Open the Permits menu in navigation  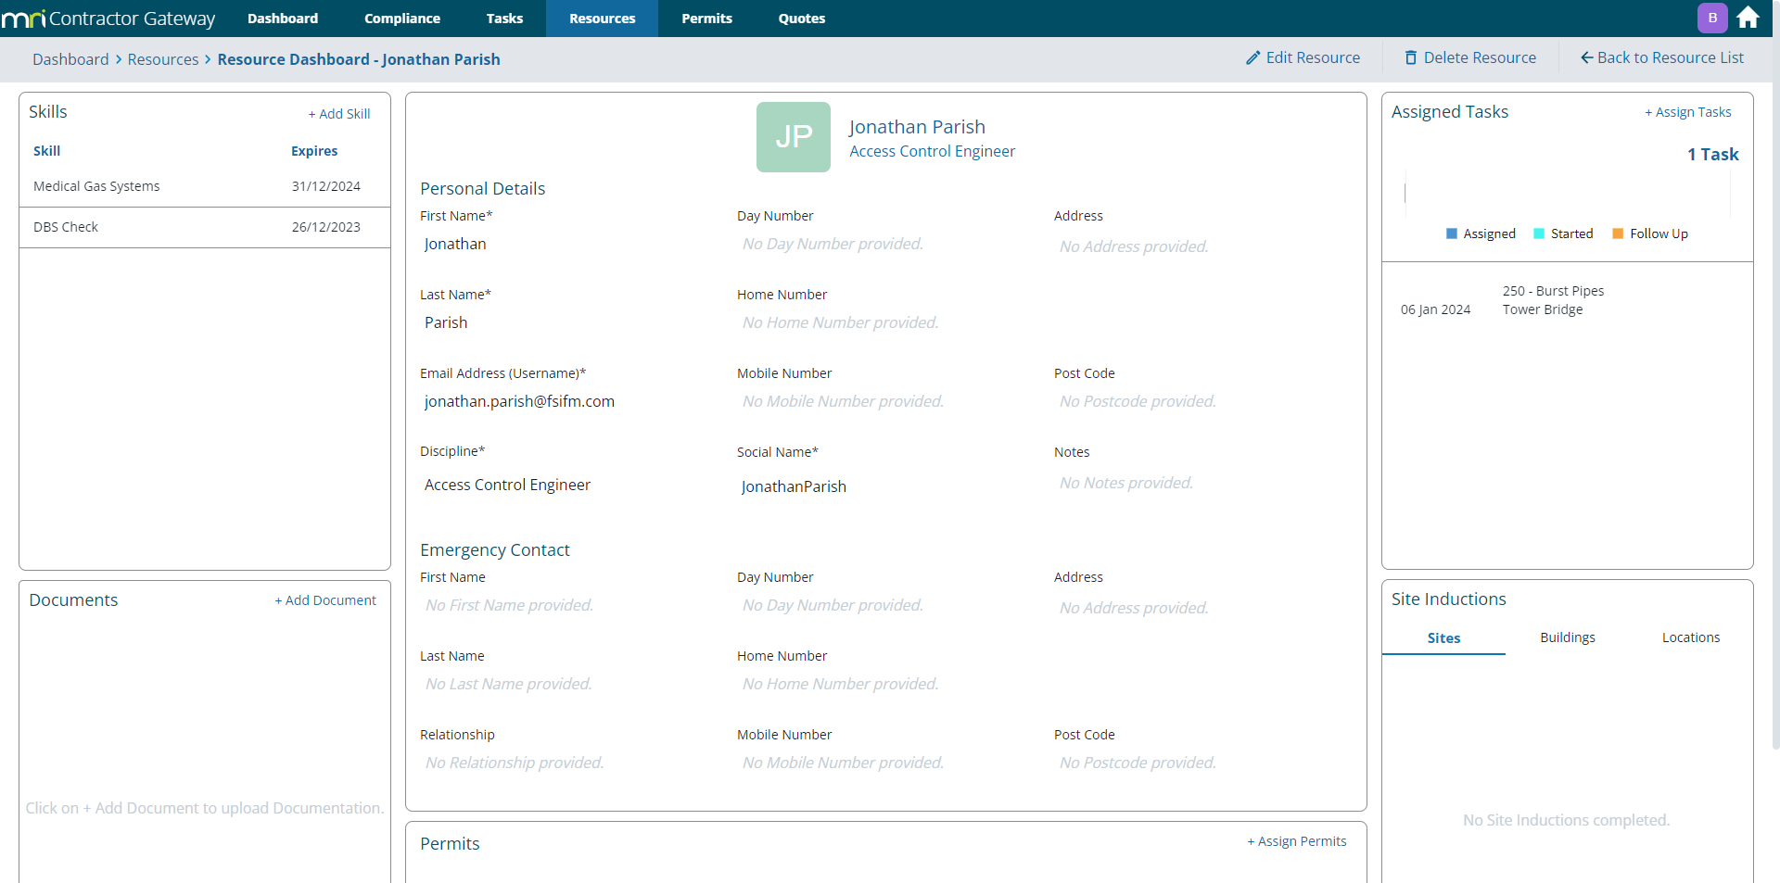706,19
